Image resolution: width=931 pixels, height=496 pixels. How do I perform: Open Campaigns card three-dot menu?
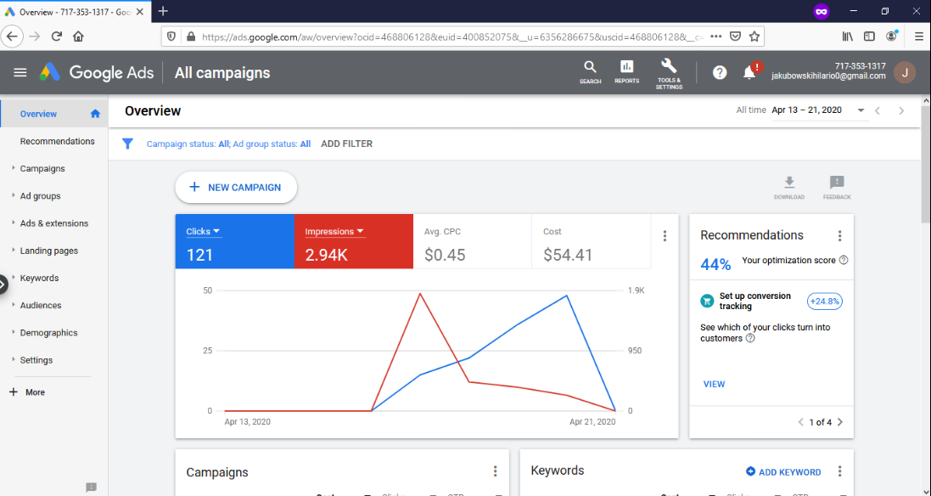(x=495, y=471)
